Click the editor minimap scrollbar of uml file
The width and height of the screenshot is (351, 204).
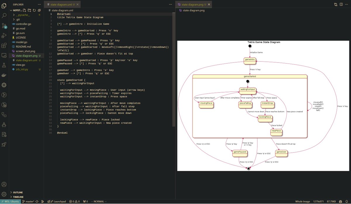(x=174, y=70)
